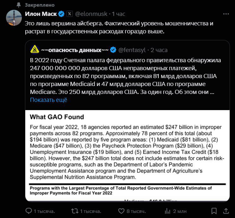The width and height of the screenshot is (235, 218).
Task: Like the post with the heart icon
Action: [121, 211]
